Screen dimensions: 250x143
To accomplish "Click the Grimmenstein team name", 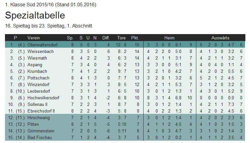I will [41, 131].
